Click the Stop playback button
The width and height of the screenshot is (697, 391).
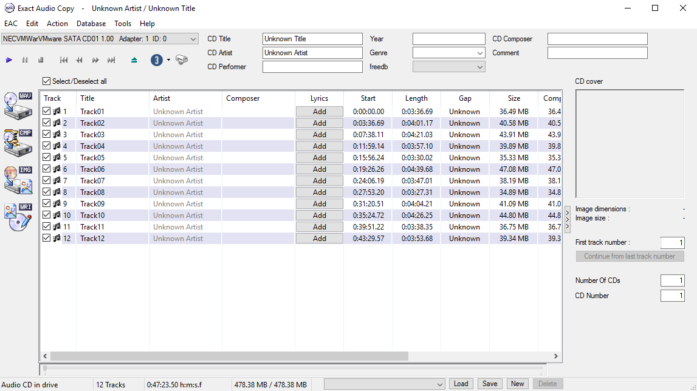(x=41, y=60)
